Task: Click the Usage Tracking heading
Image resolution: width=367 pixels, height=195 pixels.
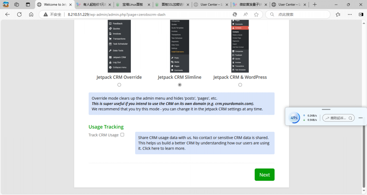Action: tap(106, 127)
